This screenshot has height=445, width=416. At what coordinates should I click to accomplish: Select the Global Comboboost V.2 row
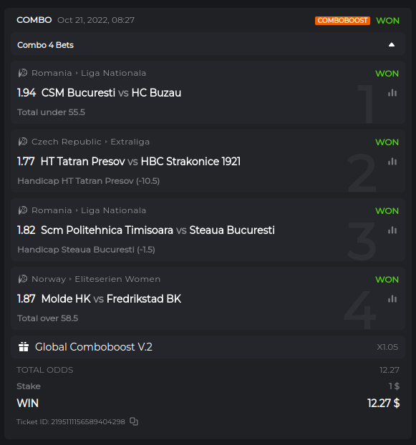click(x=208, y=347)
